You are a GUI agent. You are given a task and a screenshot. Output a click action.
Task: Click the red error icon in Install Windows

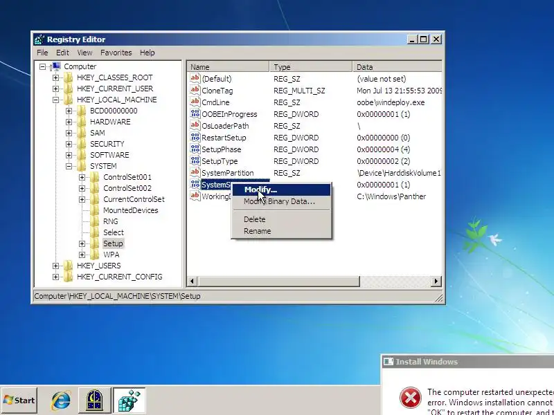(410, 398)
